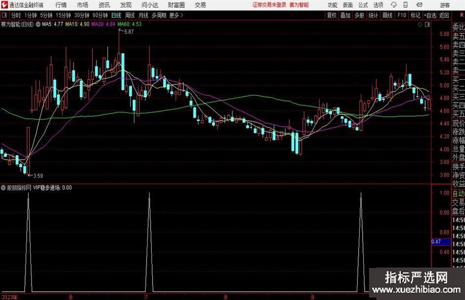This screenshot has height=300, width=465.
Task: Click the 统计 statistics button
Action: pos(373,15)
